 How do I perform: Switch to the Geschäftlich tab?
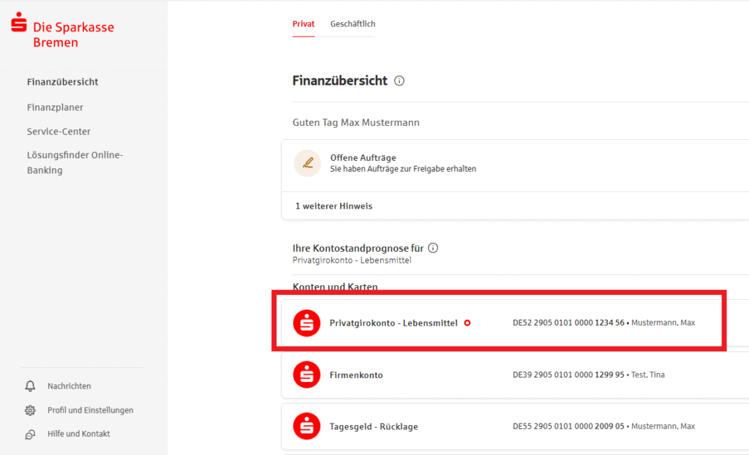point(353,23)
